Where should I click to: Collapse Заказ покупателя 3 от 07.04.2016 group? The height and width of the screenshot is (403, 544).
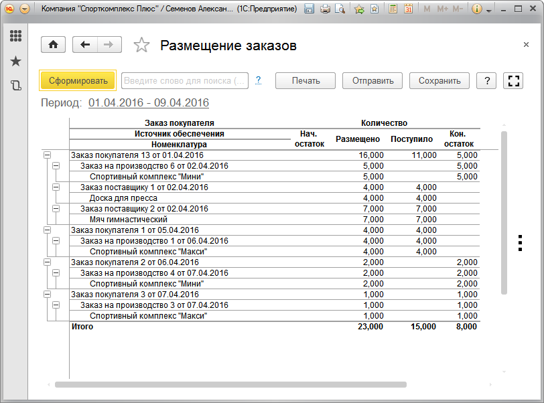(x=47, y=295)
